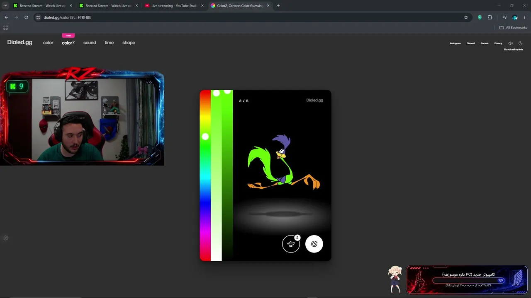
Task: Mute site sound with the speaker icon
Action: (x=510, y=43)
